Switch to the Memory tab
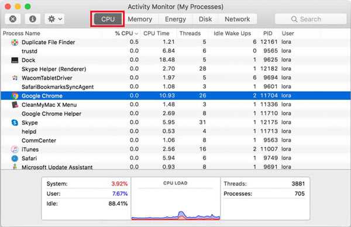The width and height of the screenshot is (351, 227). (140, 19)
